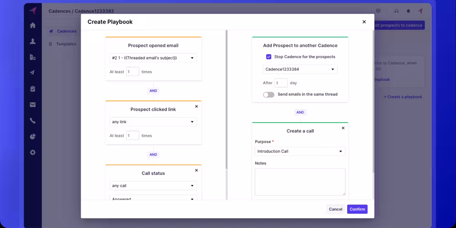The height and width of the screenshot is (228, 456).
Task: Select Templates in the side menu
Action: coord(66,44)
